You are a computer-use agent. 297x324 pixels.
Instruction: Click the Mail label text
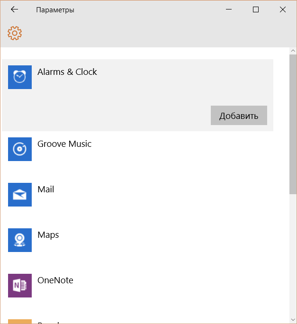(45, 189)
